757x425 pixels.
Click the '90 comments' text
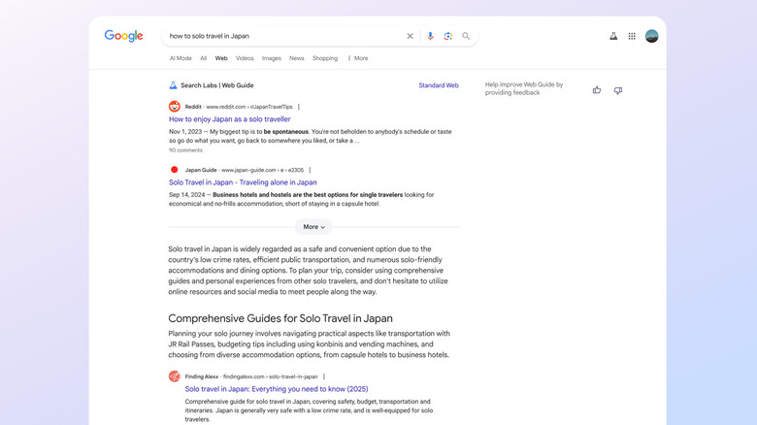pyautogui.click(x=185, y=150)
